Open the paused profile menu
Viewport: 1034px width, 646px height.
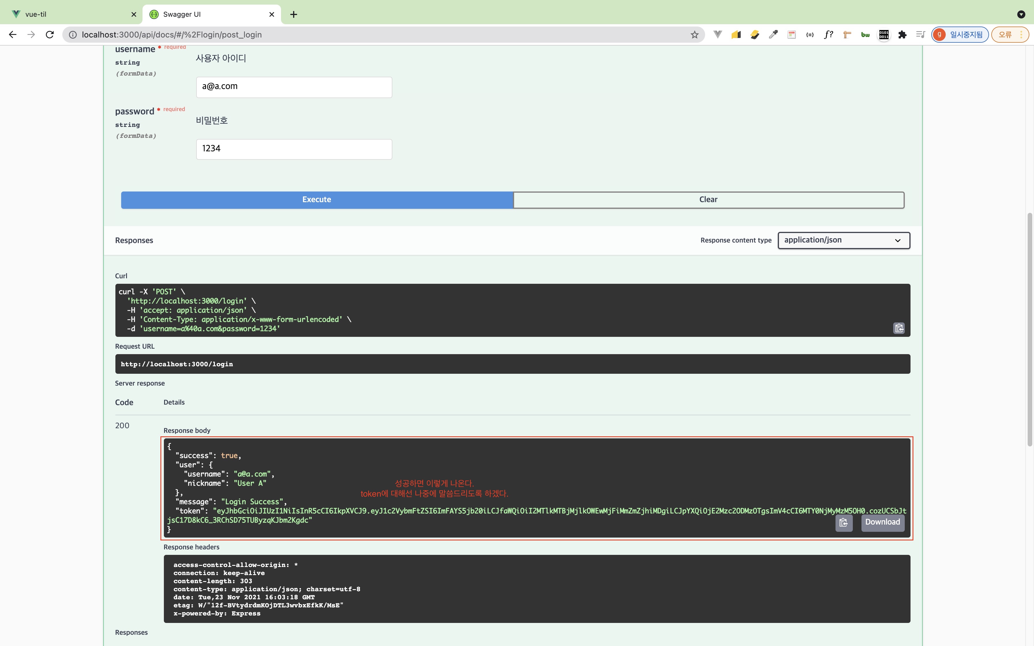(x=960, y=35)
